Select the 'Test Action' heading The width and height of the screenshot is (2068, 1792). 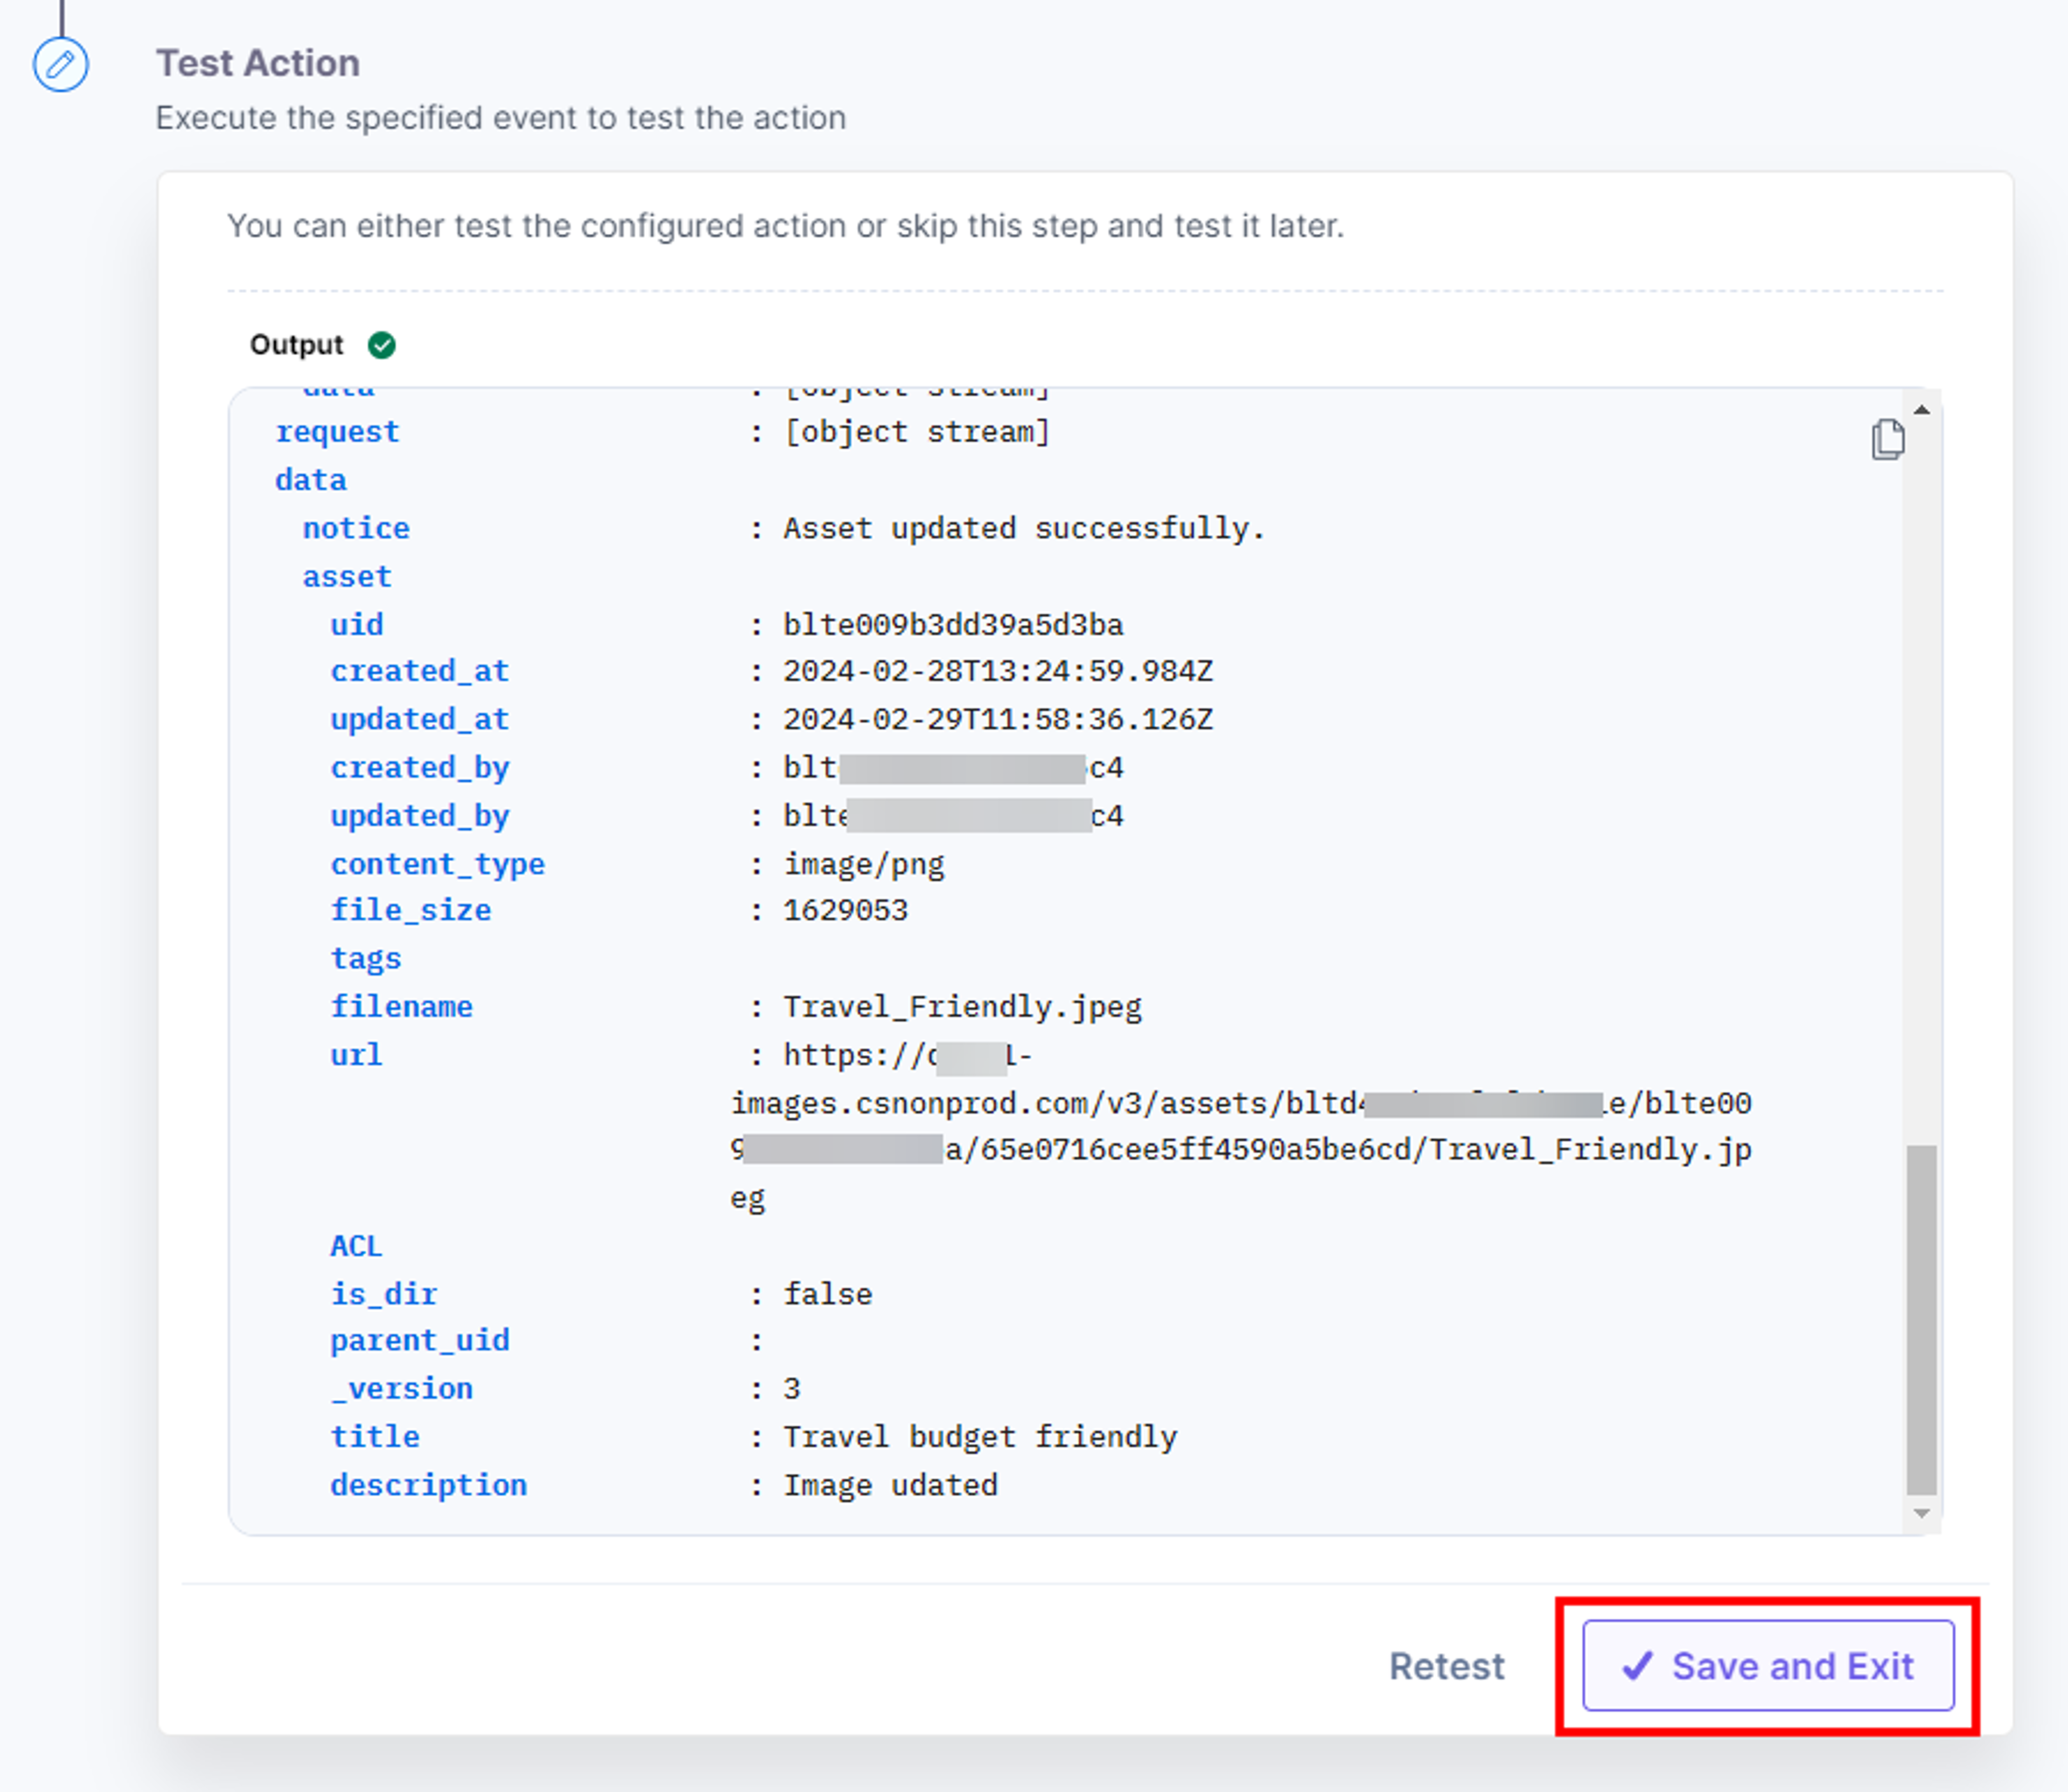[258, 63]
